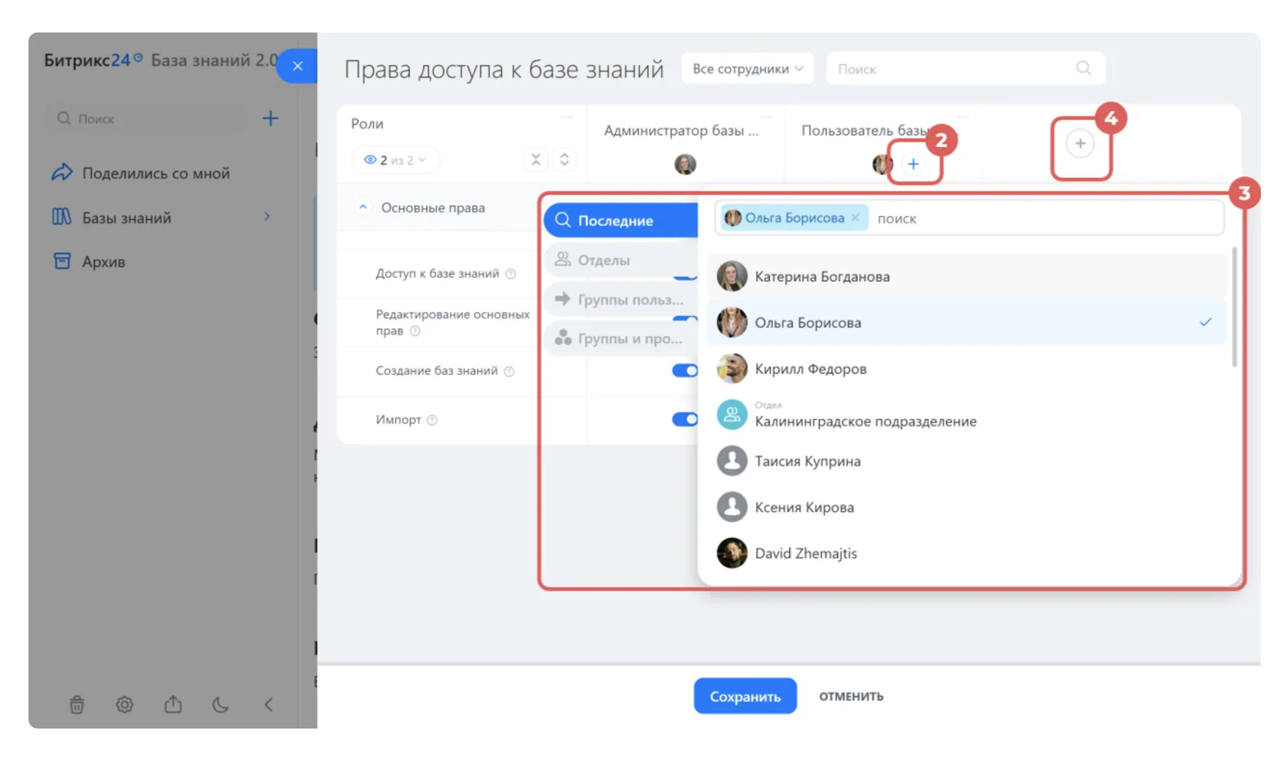Image resolution: width=1287 pixels, height=761 pixels.
Task: Click the blue plus next to sidebar search
Action: [270, 118]
